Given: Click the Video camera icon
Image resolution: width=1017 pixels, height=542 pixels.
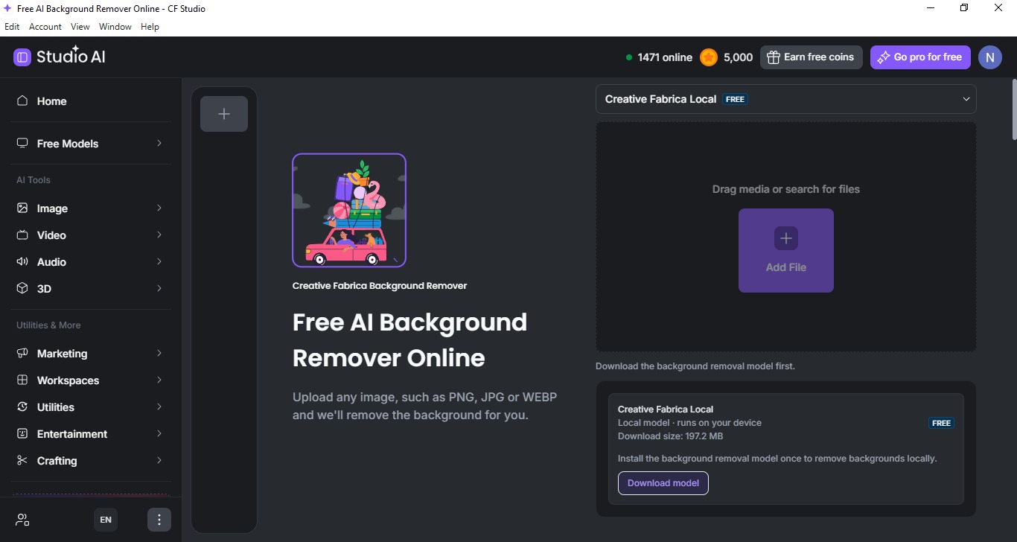Looking at the screenshot, I should point(22,235).
